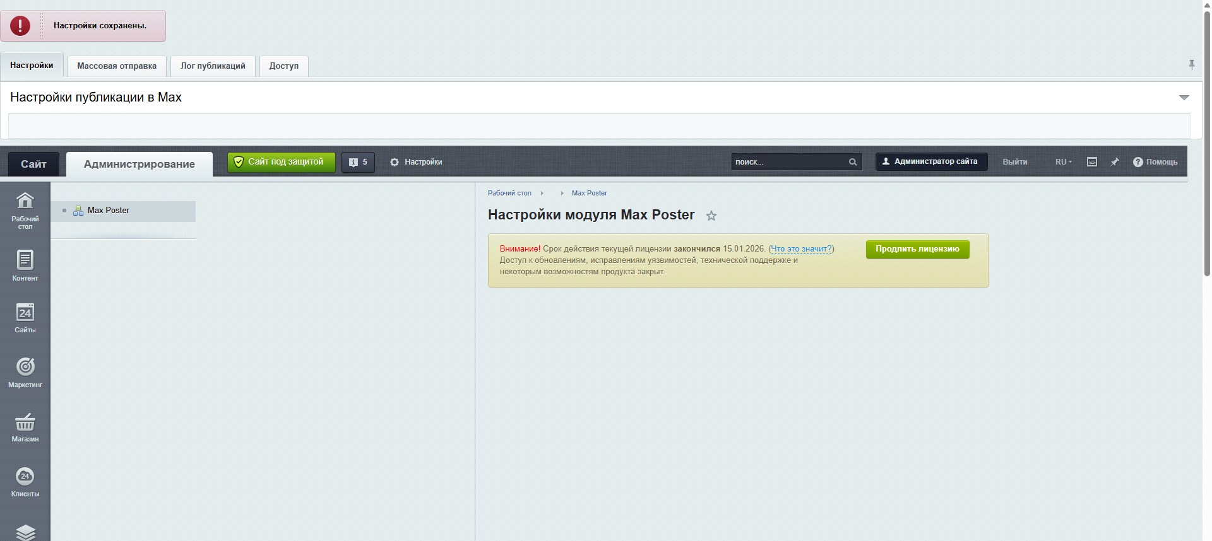
Task: Log out via Выйти link
Action: click(x=1014, y=162)
